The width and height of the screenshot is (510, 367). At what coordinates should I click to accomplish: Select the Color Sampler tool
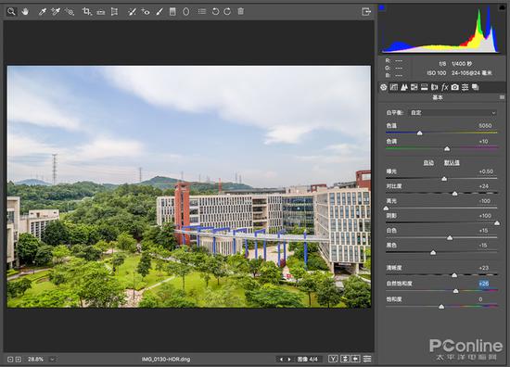point(56,12)
